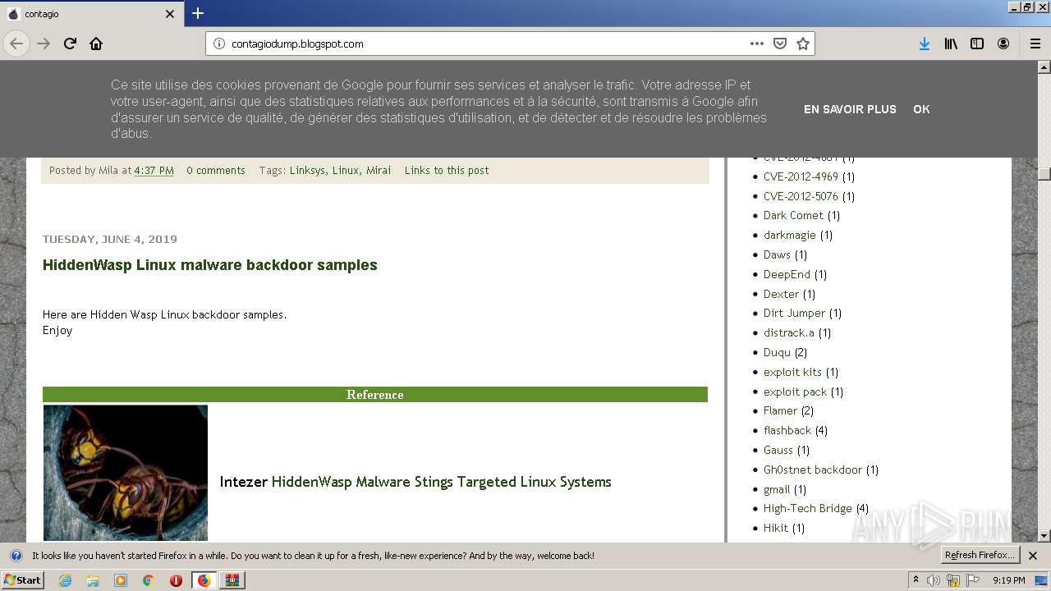Close the contagio tab
Viewport: 1051px width, 591px height.
click(x=170, y=14)
